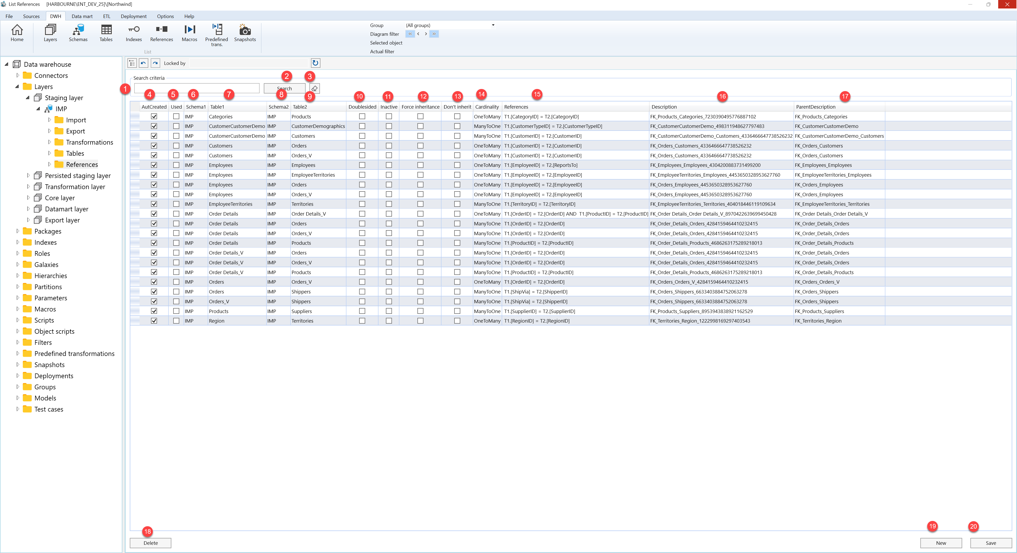Go to last diagram filter
The width and height of the screenshot is (1017, 553).
click(434, 34)
